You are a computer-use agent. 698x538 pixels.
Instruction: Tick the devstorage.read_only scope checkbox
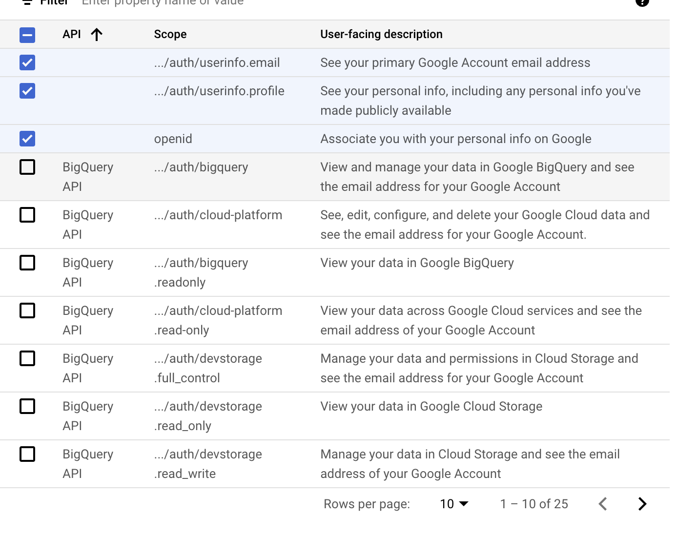pos(27,406)
